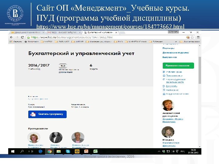This screenshot has width=219, height=164.
Task: Open the clock showing 14:58
Action: pos(193,151)
